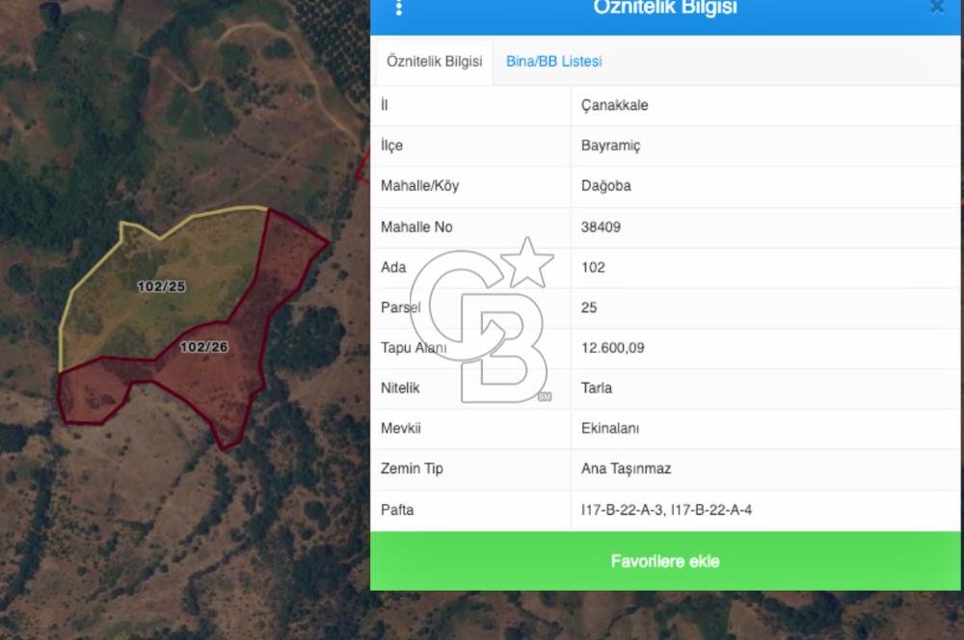Click the Zemin Tip value Ana Taşınmaz
The height and width of the screenshot is (640, 964).
pyautogui.click(x=626, y=469)
